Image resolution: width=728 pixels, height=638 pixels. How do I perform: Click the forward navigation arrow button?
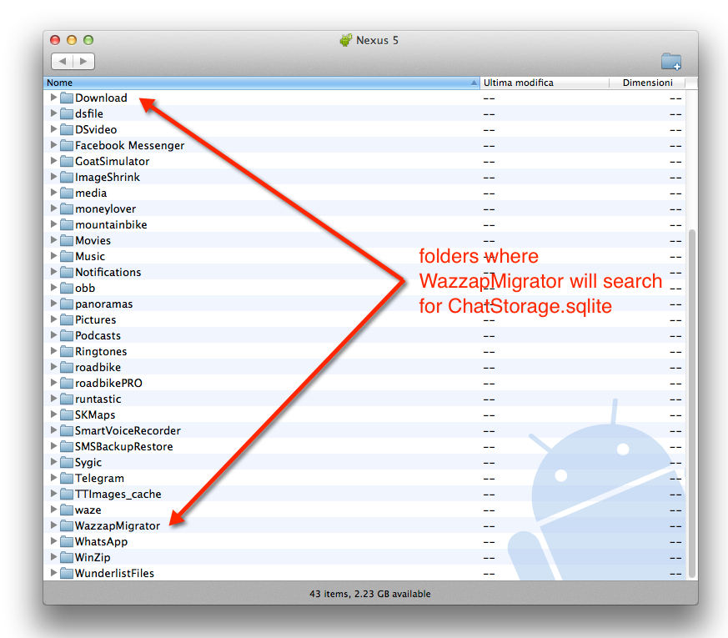tap(83, 61)
